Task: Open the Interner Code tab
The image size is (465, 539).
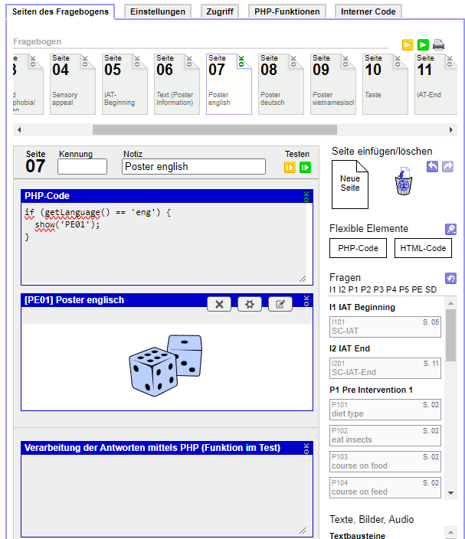Action: pos(368,11)
